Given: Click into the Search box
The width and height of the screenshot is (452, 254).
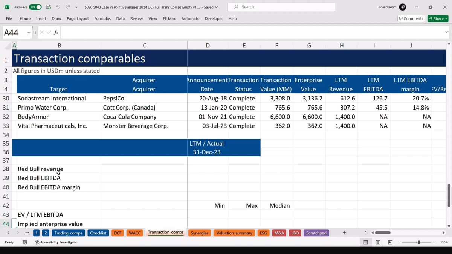Looking at the screenshot, I should click(281, 7).
